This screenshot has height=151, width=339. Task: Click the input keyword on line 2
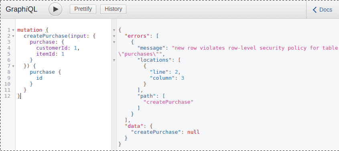coord(79,36)
